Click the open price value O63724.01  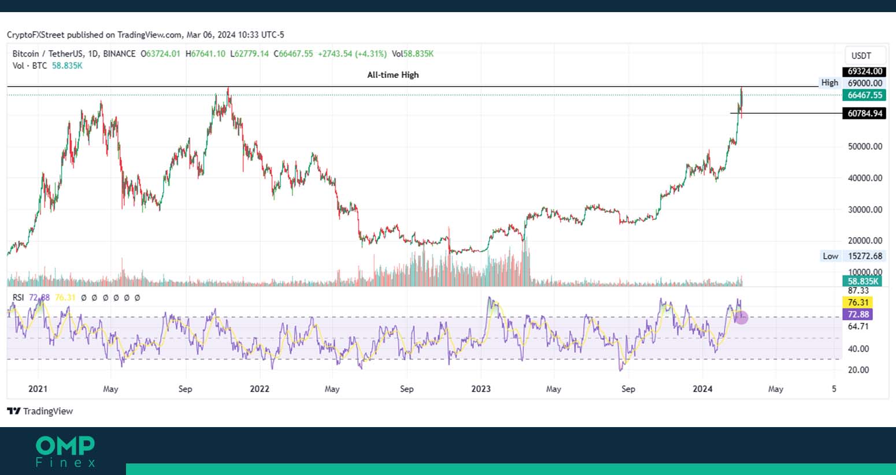click(x=160, y=54)
